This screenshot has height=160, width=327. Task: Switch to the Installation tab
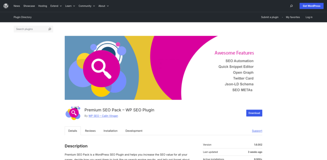110,131
